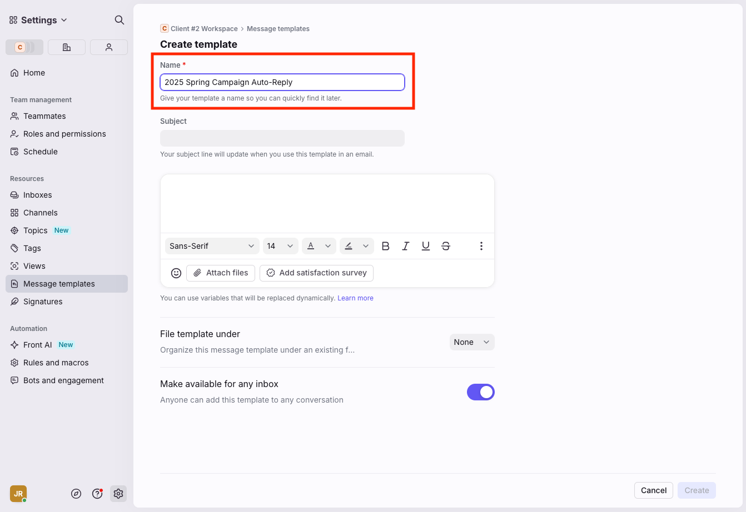Apply strikethrough formatting

coord(446,246)
